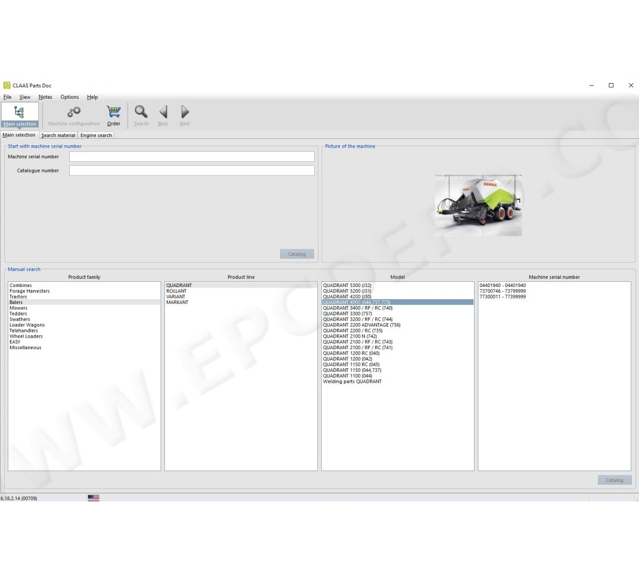Viewport: 639px width, 581px height.
Task: Select serial range 77300011 - 77399999
Action: [x=554, y=297]
